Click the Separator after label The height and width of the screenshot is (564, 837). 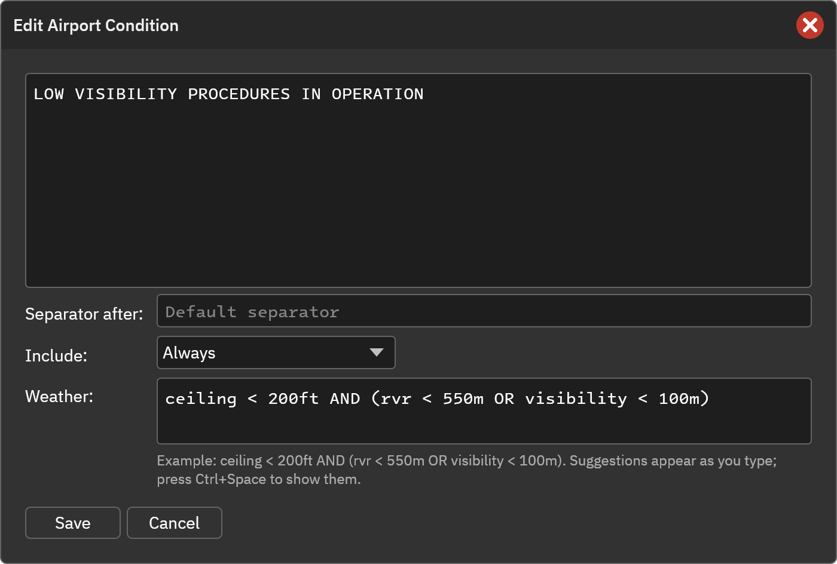click(84, 314)
